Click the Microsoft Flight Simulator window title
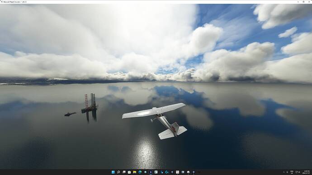This screenshot has width=312, height=175. [x=15, y=2]
